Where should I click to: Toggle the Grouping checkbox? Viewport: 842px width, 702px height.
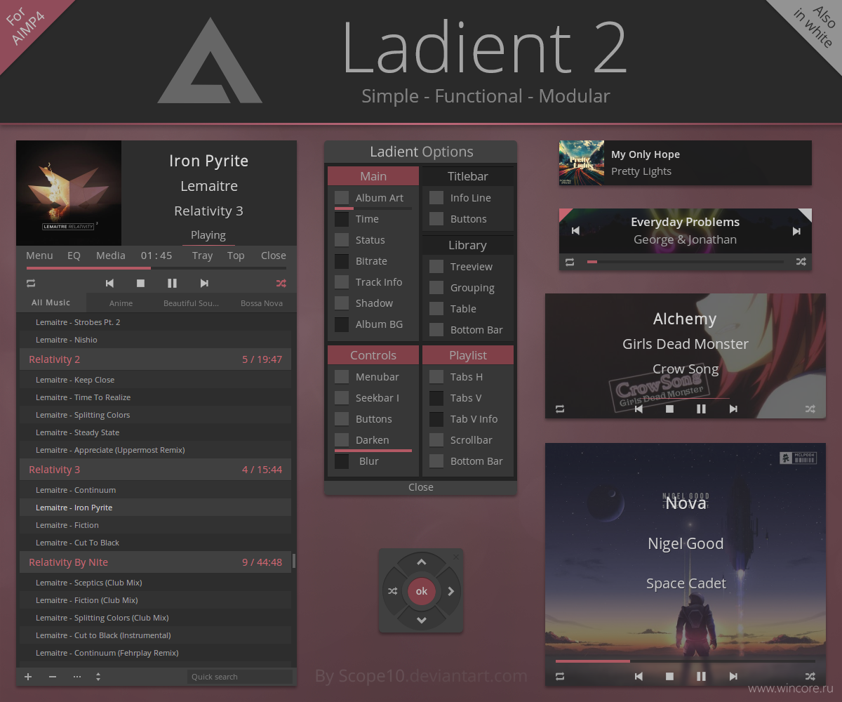[436, 288]
